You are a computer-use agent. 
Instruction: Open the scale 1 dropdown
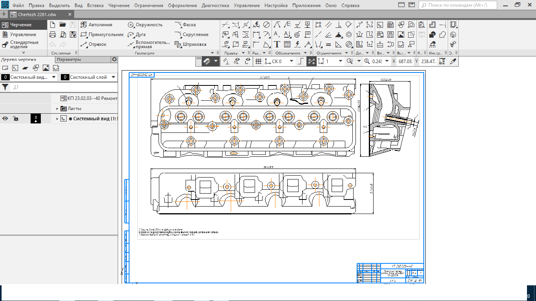[x=340, y=61]
